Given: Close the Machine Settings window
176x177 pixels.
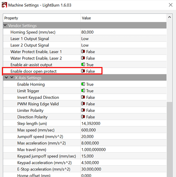Looking at the screenshot, I should tap(171, 5).
